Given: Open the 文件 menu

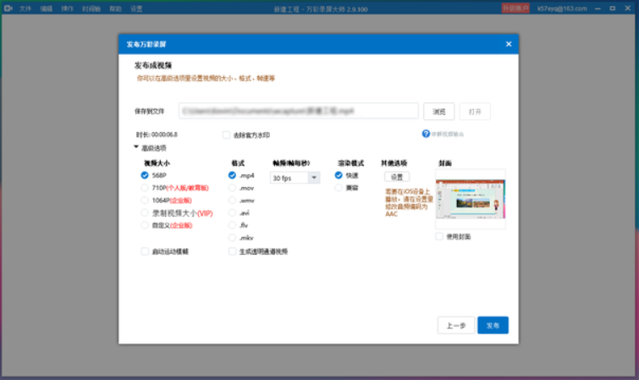Looking at the screenshot, I should coord(25,8).
